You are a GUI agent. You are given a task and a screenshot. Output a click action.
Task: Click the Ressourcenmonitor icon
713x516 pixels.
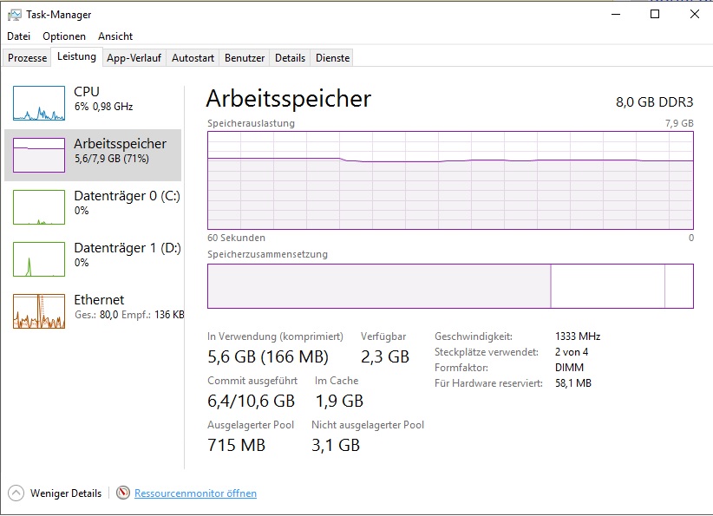(x=122, y=493)
